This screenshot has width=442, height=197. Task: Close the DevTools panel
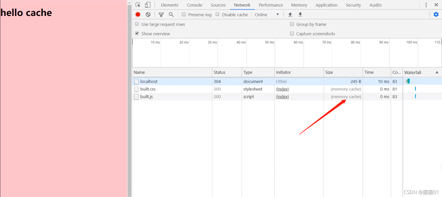[436, 5]
